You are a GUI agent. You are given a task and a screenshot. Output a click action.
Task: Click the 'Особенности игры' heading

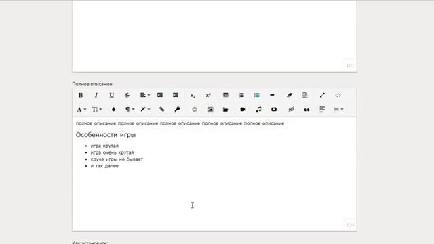(x=106, y=135)
